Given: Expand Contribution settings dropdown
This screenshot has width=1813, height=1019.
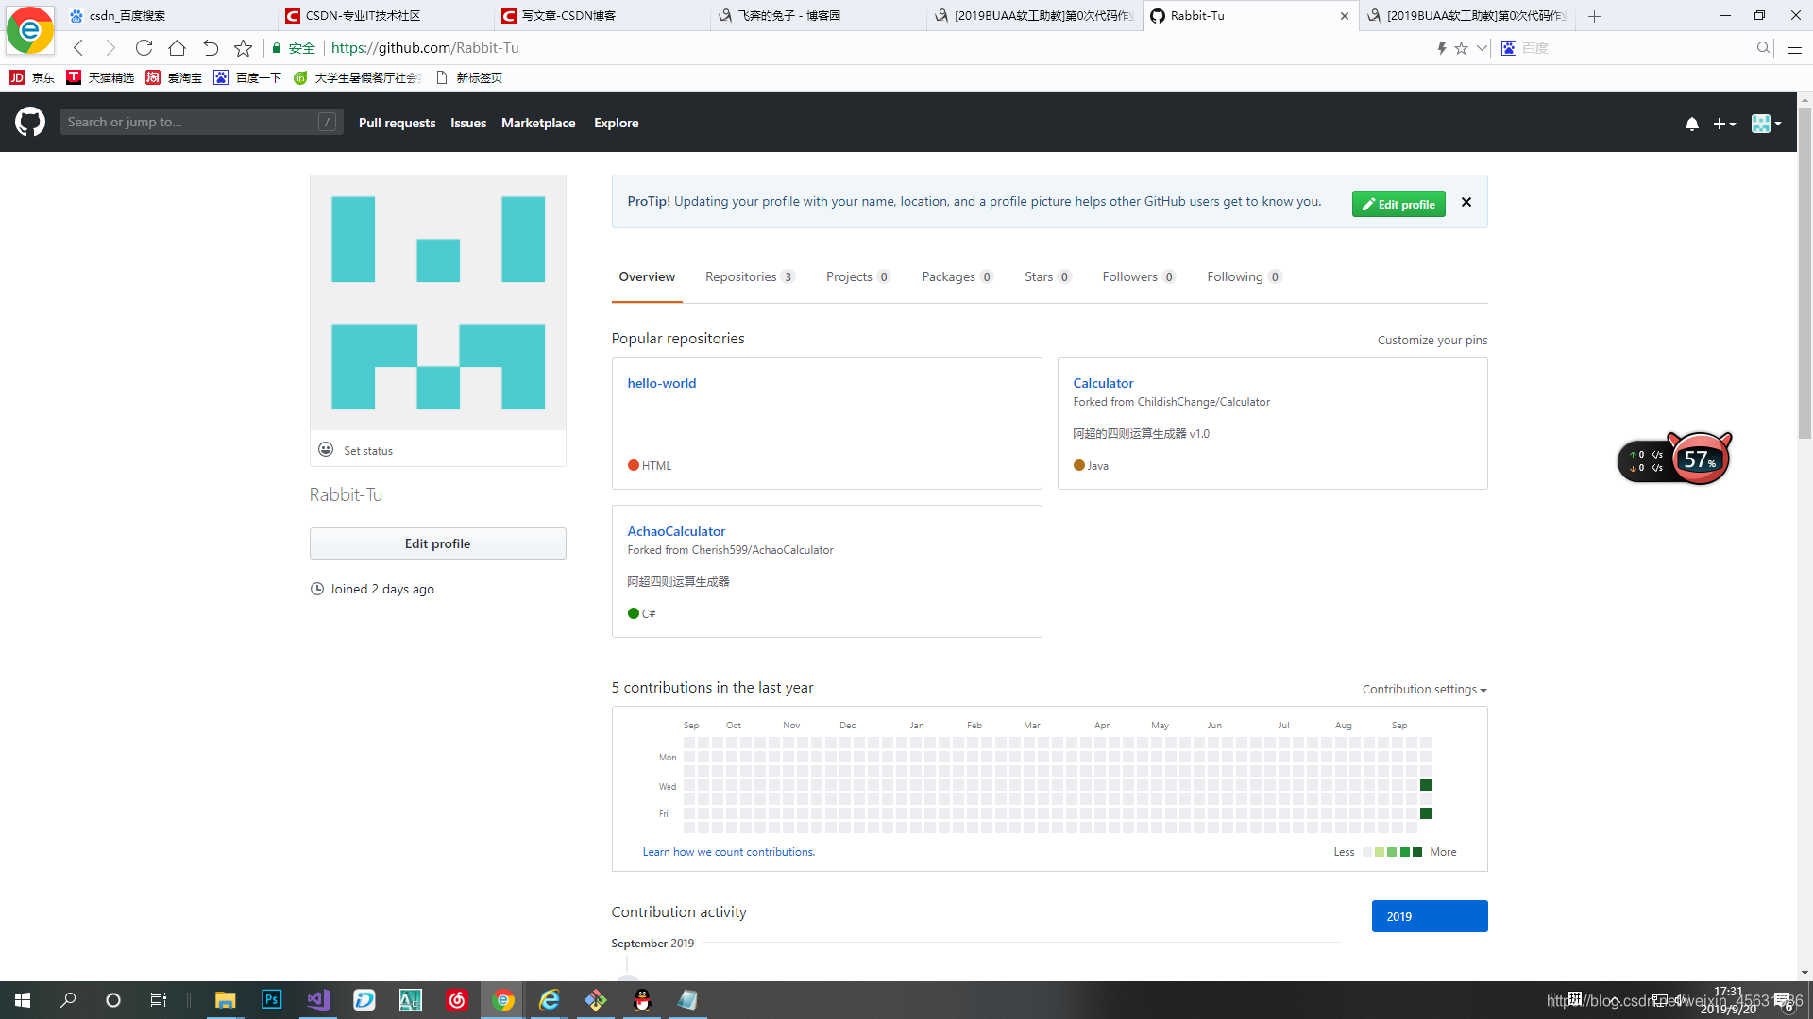Looking at the screenshot, I should 1424,690.
